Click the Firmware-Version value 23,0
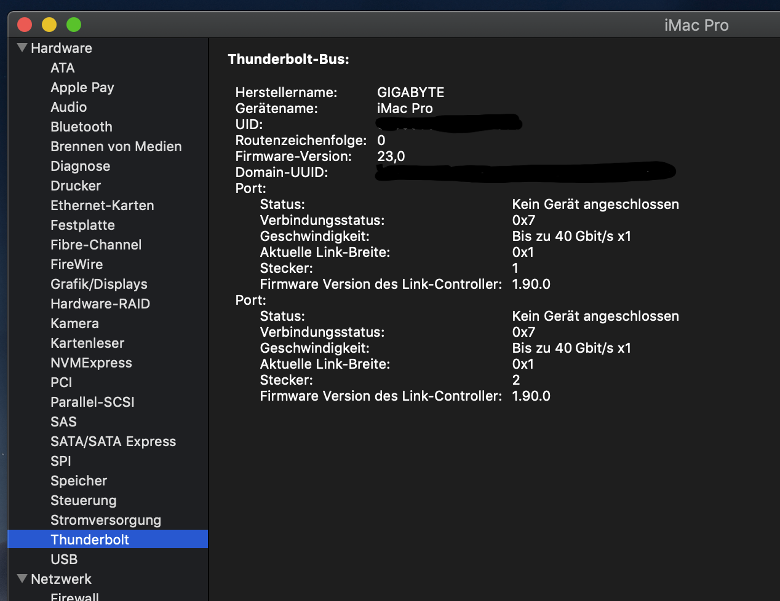 (x=391, y=156)
